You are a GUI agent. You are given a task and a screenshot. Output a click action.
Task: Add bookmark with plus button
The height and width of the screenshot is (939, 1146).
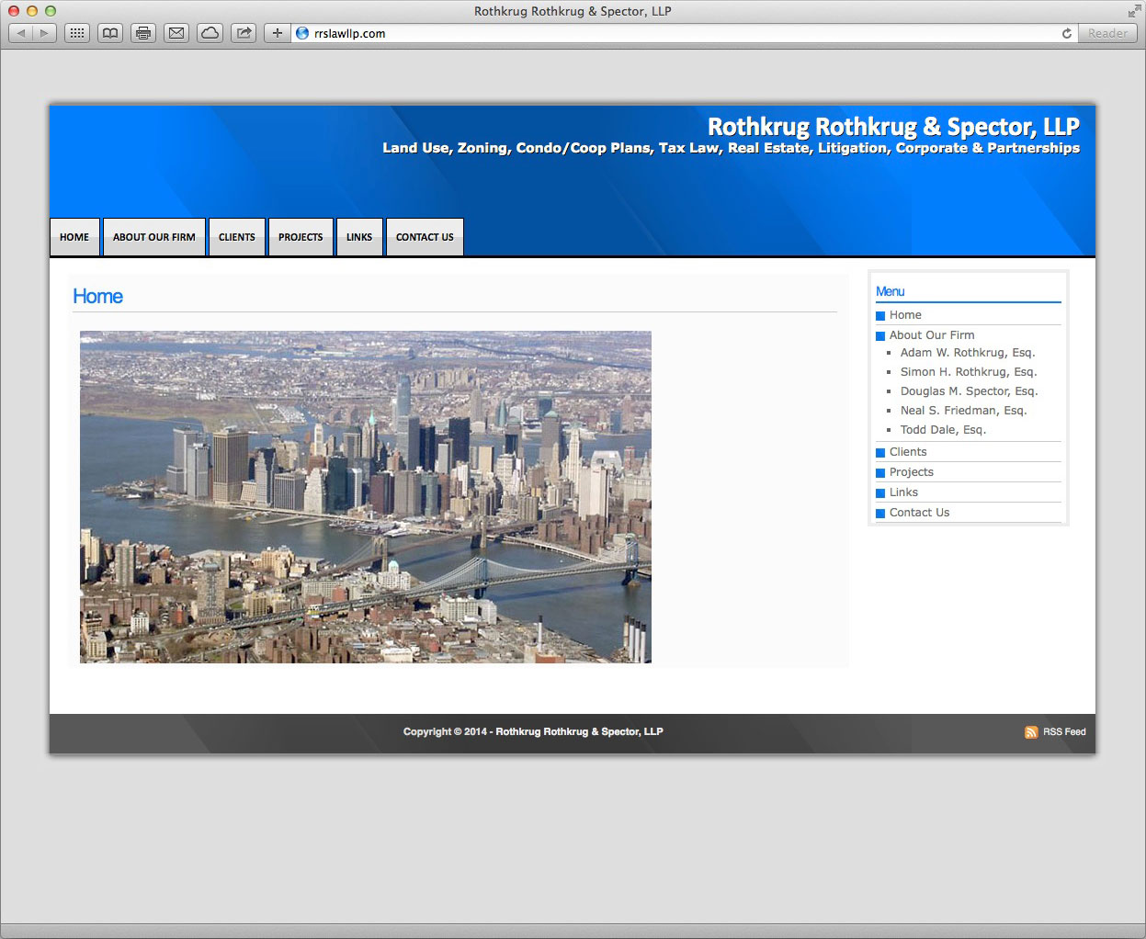277,33
